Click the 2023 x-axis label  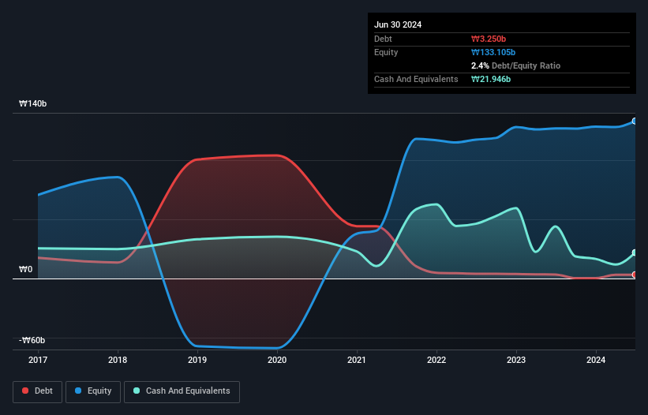(x=516, y=360)
